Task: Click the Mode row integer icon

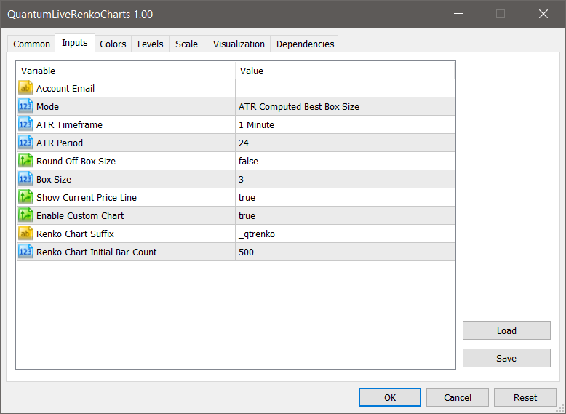Action: pyautogui.click(x=25, y=106)
